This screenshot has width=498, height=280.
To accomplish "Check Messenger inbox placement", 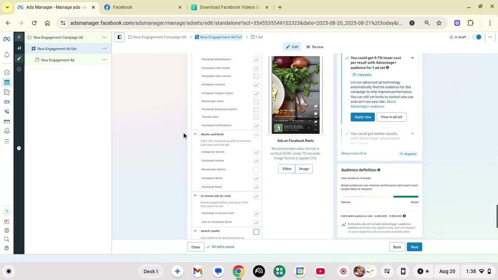I will coord(256,101).
